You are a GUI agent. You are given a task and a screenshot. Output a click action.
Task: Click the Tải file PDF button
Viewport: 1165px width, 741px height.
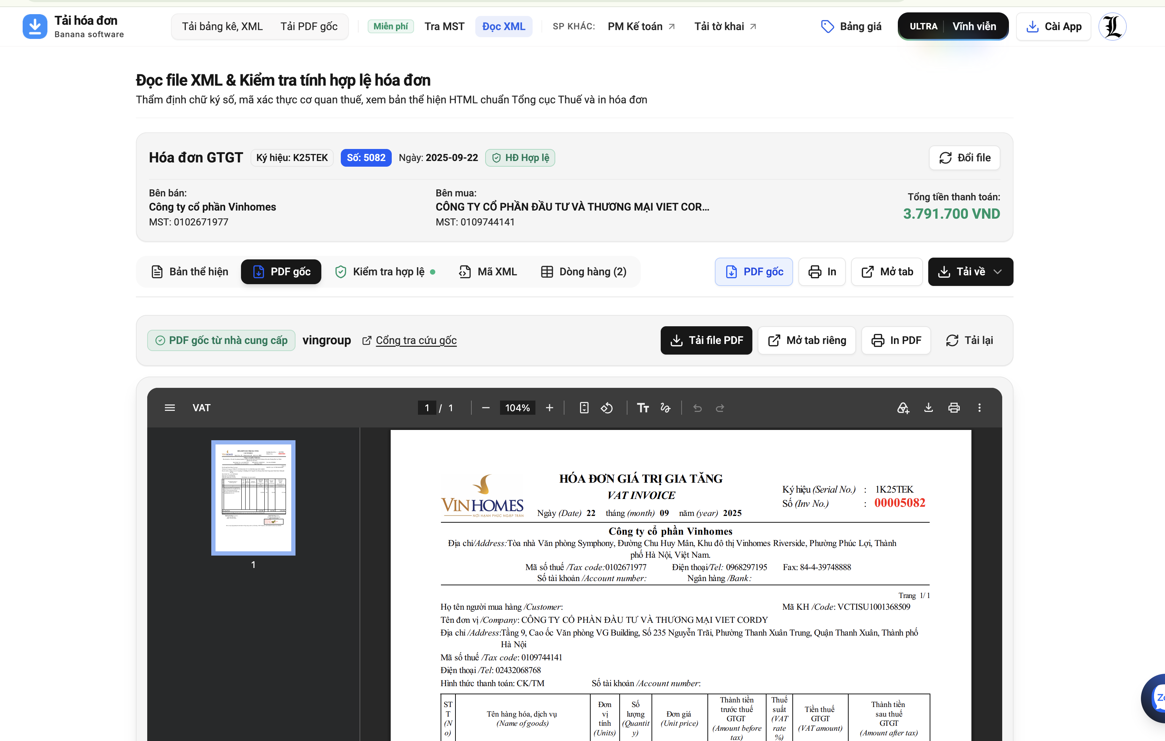706,340
